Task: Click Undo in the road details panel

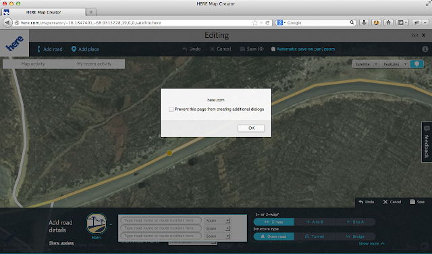Action: (366, 202)
